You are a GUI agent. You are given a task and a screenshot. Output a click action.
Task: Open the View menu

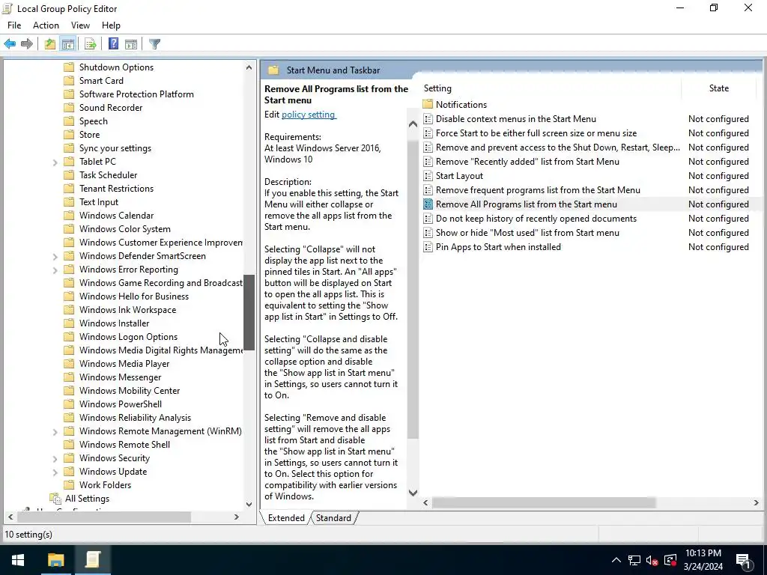(80, 25)
